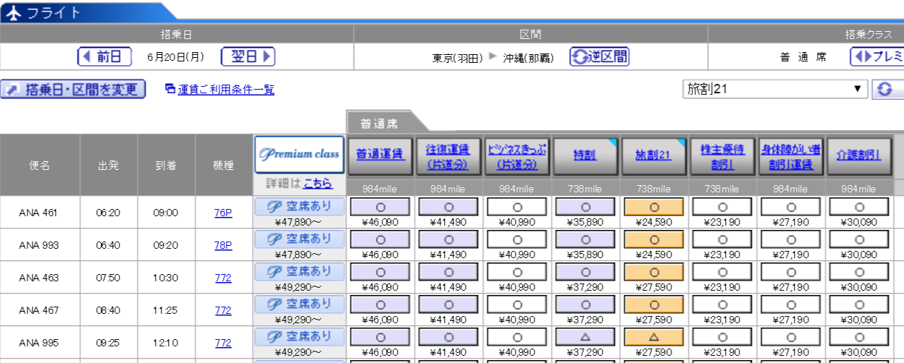Select ANA 463 普通運賃 ¥46,090 seat

pyautogui.click(x=380, y=272)
